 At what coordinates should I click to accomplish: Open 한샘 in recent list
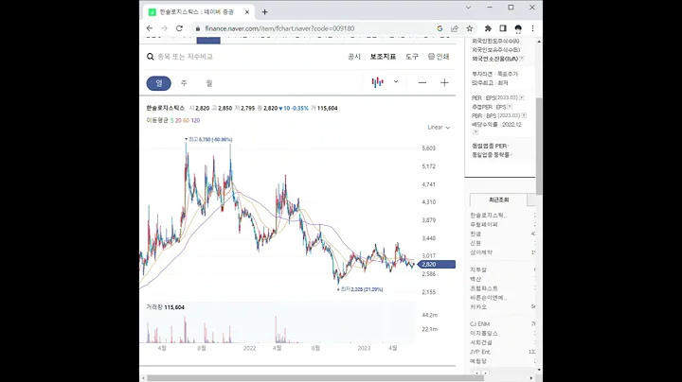click(x=476, y=234)
